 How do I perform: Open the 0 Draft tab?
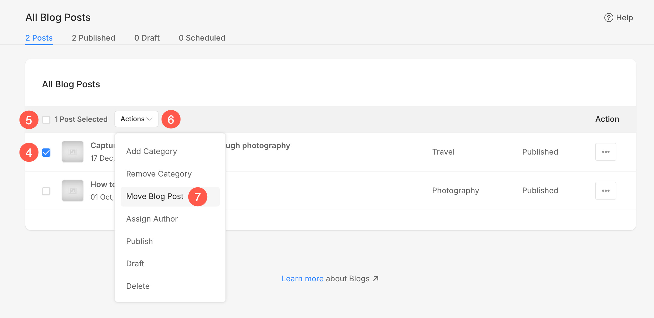[x=147, y=38]
